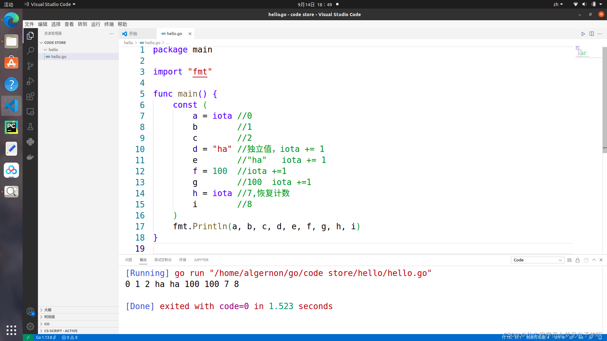Switch to the 调试控制台 panel tab
The image size is (607, 341).
(x=163, y=260)
